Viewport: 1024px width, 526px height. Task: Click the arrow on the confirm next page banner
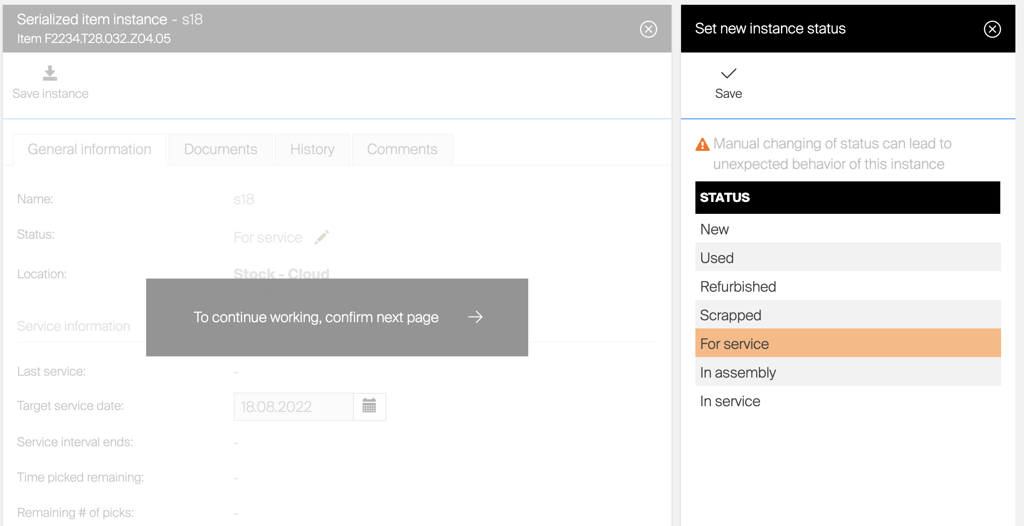(x=475, y=317)
